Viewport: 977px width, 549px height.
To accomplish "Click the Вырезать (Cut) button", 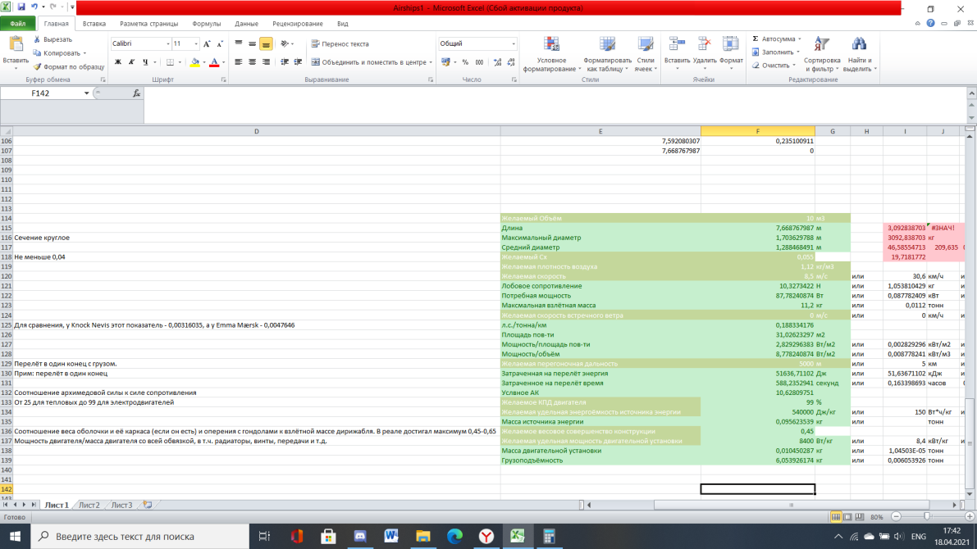I will pos(57,39).
